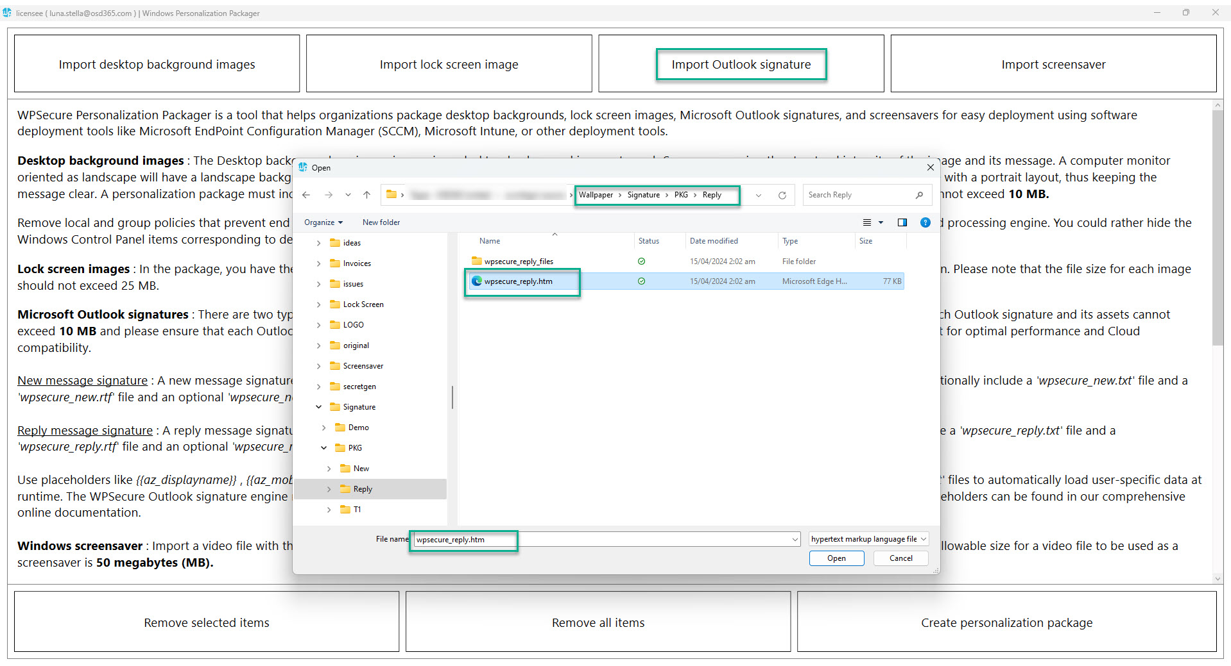Screen dimensions: 1231x666
Task: Collapse the Signature folder tree
Action: [318, 406]
